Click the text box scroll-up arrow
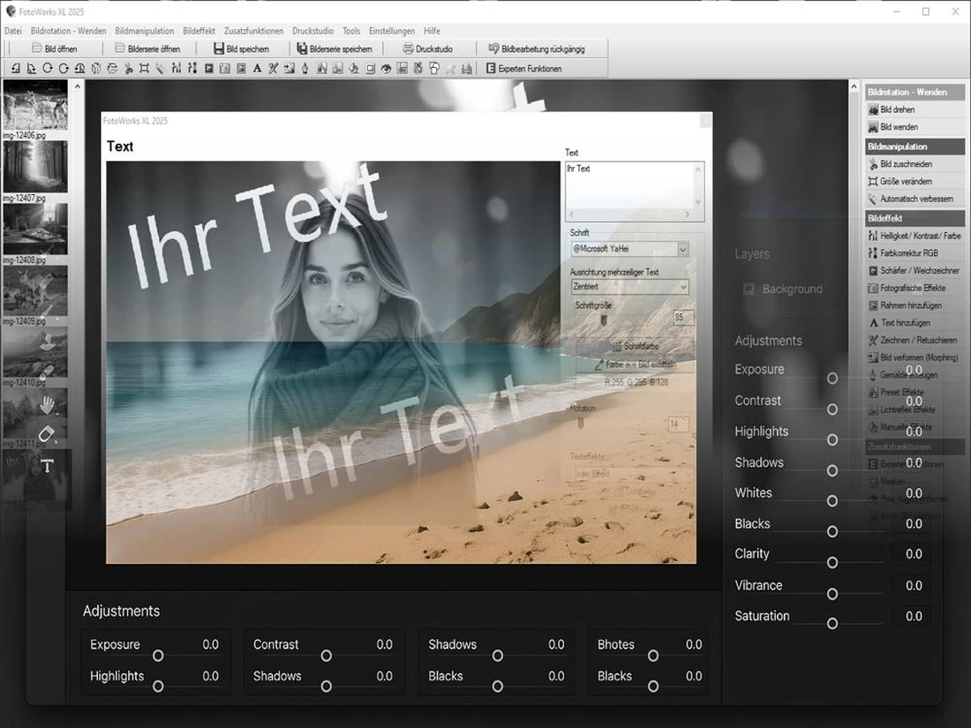971x728 pixels. point(698,169)
